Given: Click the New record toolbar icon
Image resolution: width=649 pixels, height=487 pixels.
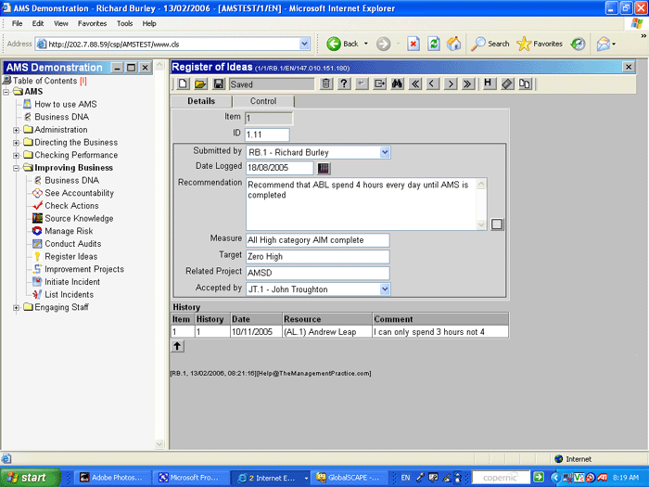Looking at the screenshot, I should point(183,84).
